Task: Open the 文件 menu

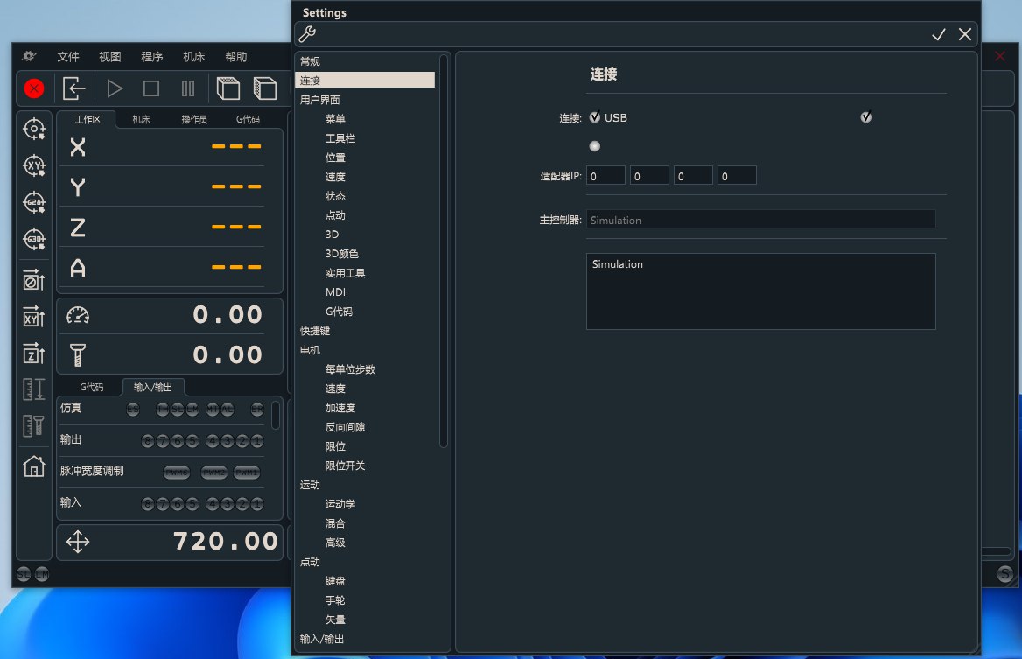Action: (x=68, y=57)
